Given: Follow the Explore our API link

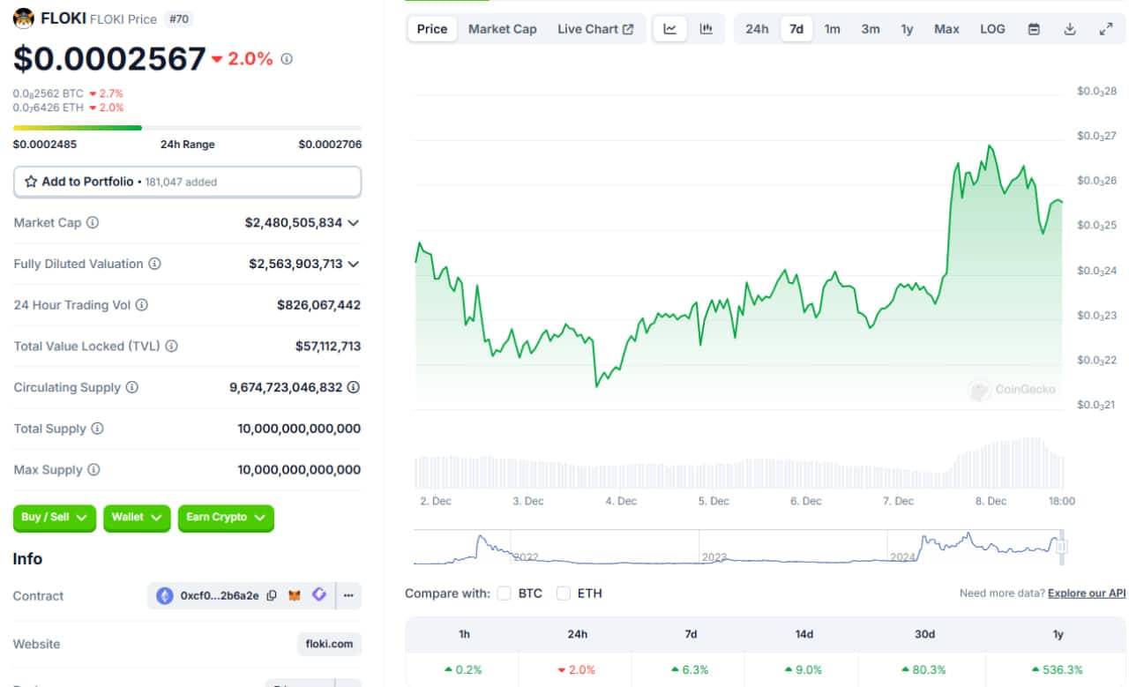Looking at the screenshot, I should pyautogui.click(x=1087, y=594).
